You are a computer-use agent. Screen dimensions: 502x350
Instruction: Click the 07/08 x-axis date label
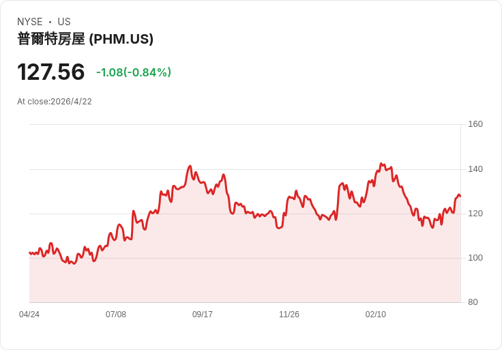[116, 315]
